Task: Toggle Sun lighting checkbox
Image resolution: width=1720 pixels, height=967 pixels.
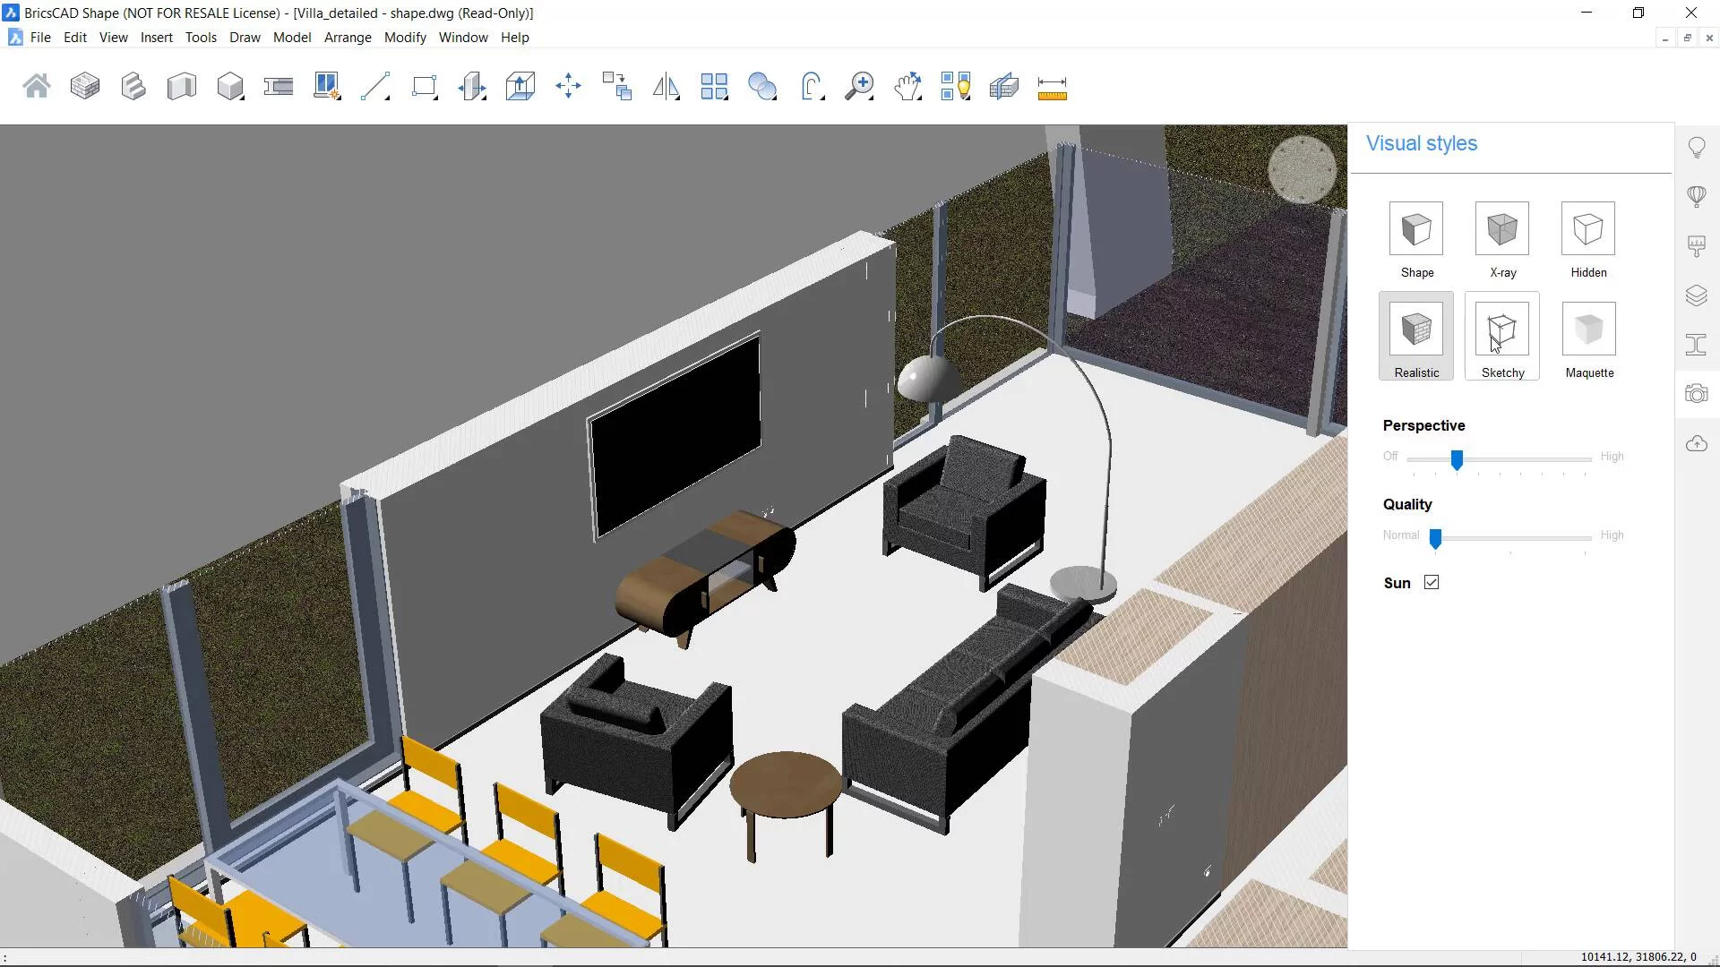Action: (x=1432, y=582)
